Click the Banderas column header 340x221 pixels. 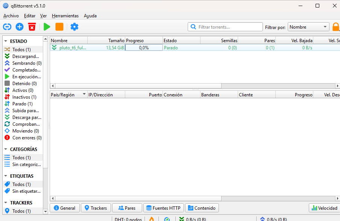click(x=219, y=95)
